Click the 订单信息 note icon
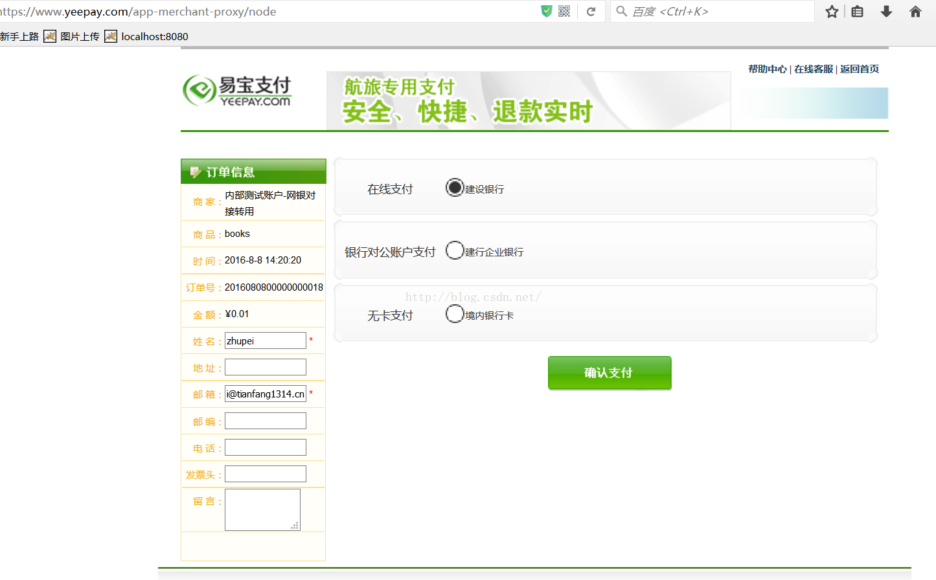 click(x=196, y=172)
